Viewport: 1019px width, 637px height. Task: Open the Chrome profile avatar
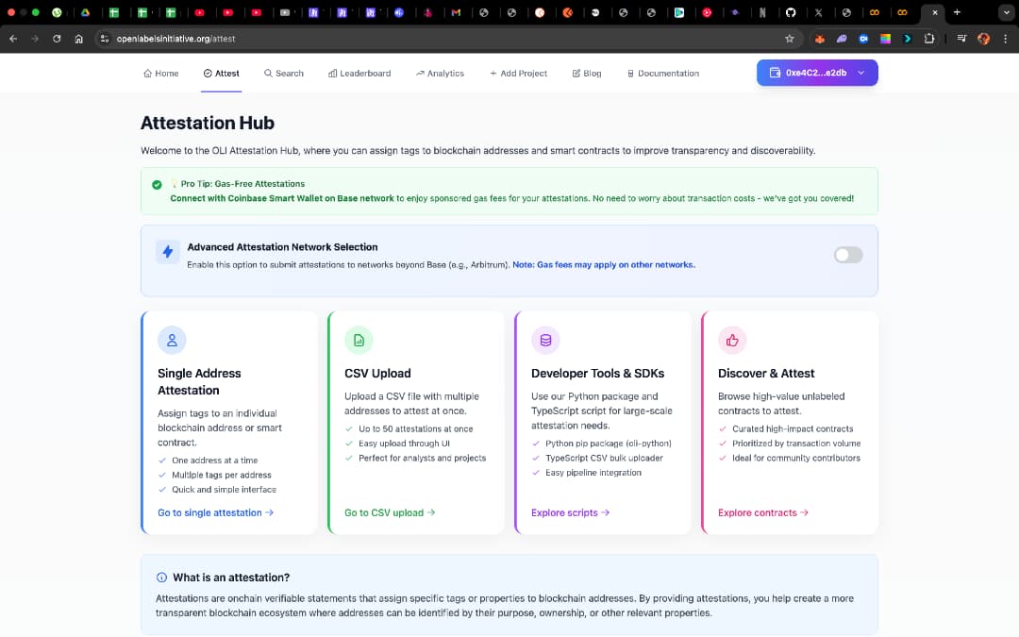pyautogui.click(x=984, y=39)
